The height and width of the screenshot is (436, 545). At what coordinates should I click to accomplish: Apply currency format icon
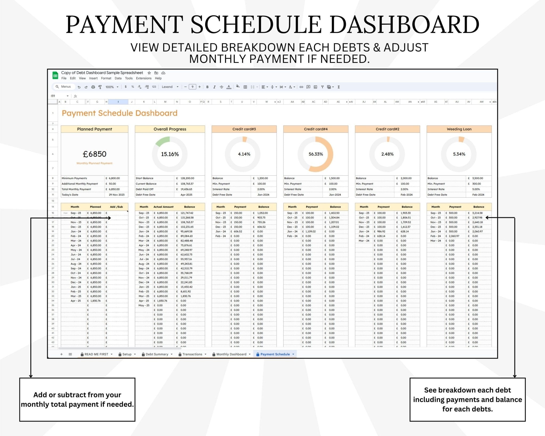point(125,87)
